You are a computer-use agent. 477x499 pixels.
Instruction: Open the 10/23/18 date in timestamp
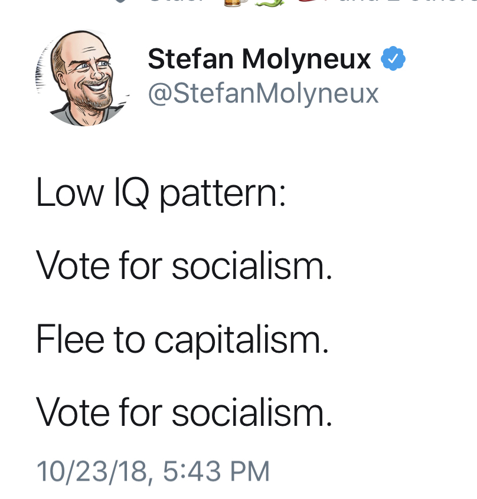(x=92, y=472)
